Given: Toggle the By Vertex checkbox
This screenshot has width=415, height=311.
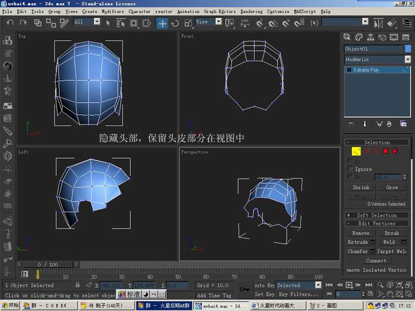Looking at the screenshot, I should point(350,161).
